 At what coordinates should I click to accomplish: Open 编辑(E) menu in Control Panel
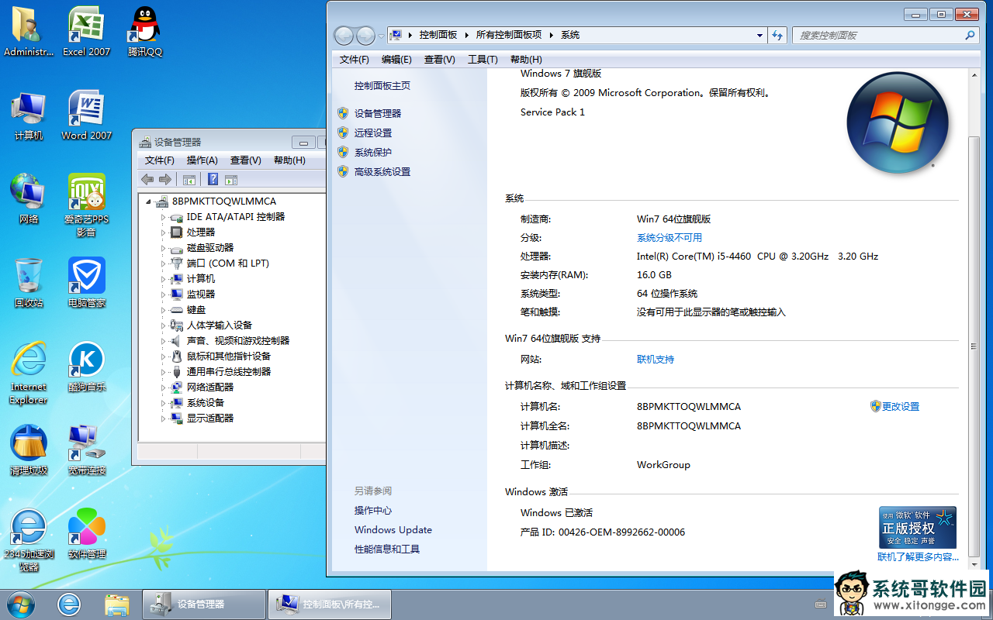coord(396,60)
